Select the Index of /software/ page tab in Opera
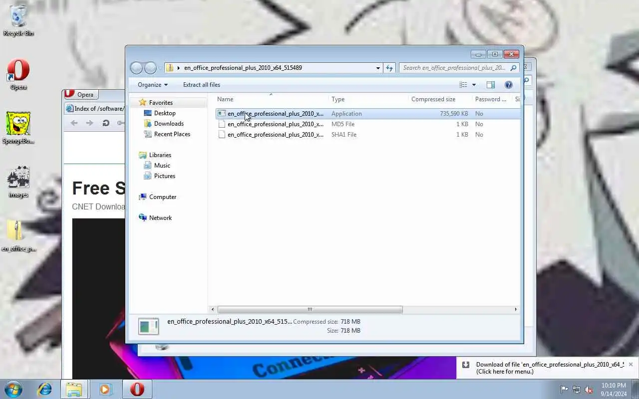The image size is (639, 399). pos(95,109)
